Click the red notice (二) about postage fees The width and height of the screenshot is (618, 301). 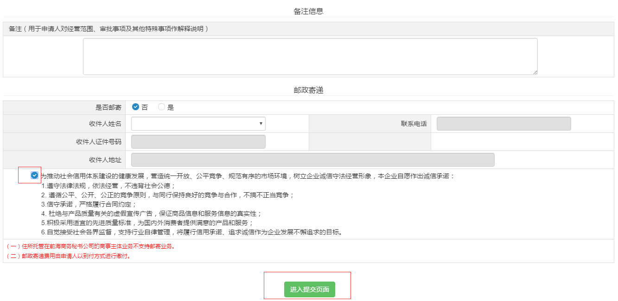69,256
